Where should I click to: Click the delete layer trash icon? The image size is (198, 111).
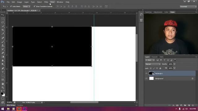coord(193,105)
